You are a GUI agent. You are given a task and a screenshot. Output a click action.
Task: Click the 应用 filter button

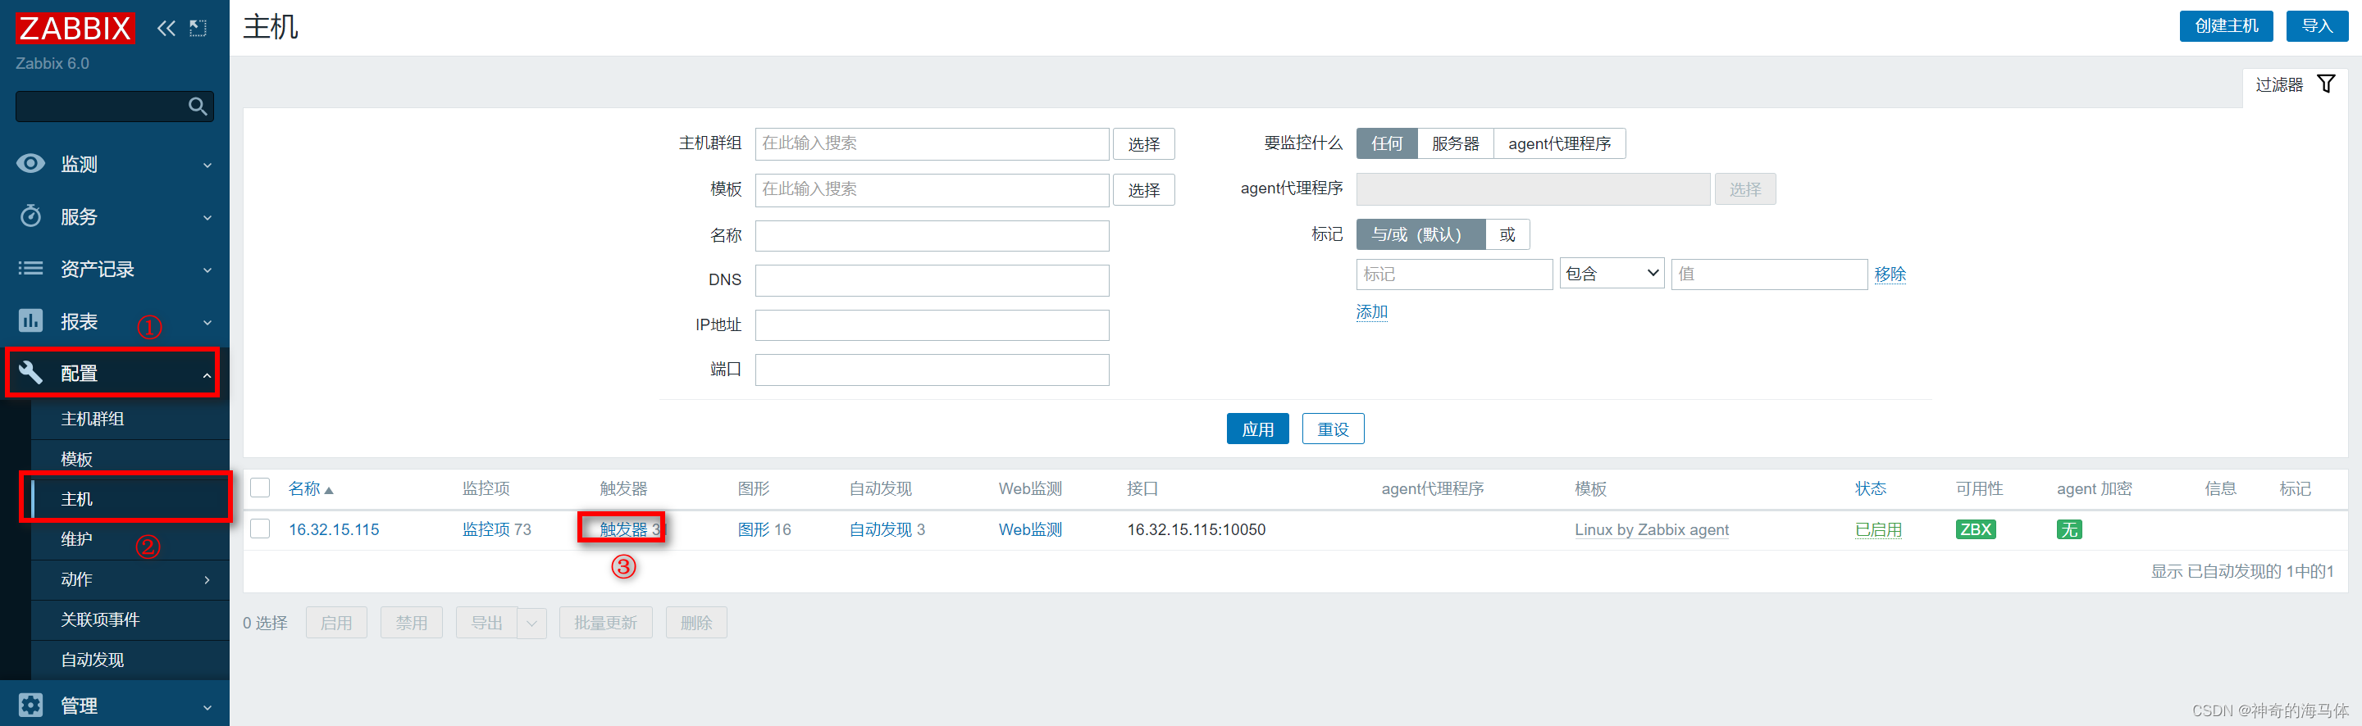(1257, 429)
